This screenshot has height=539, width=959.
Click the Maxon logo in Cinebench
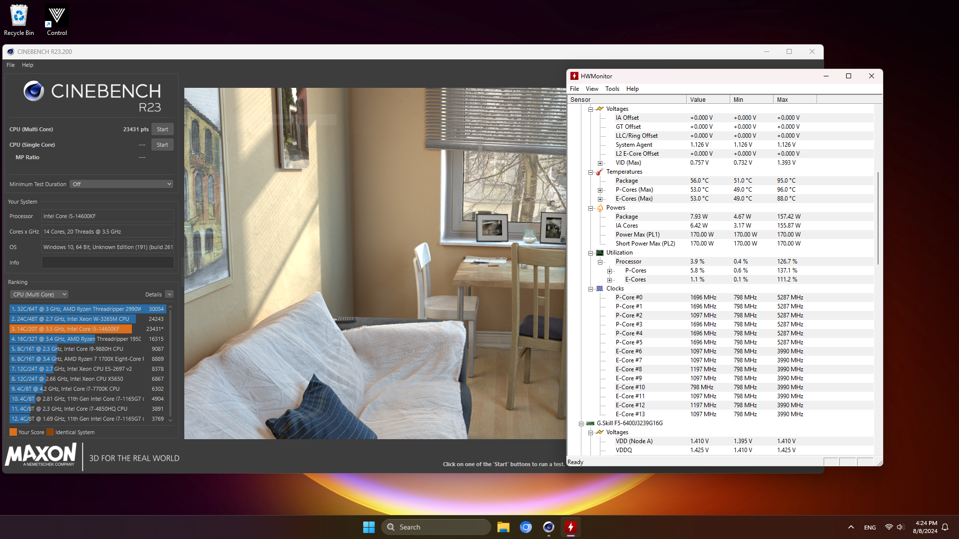pyautogui.click(x=41, y=455)
